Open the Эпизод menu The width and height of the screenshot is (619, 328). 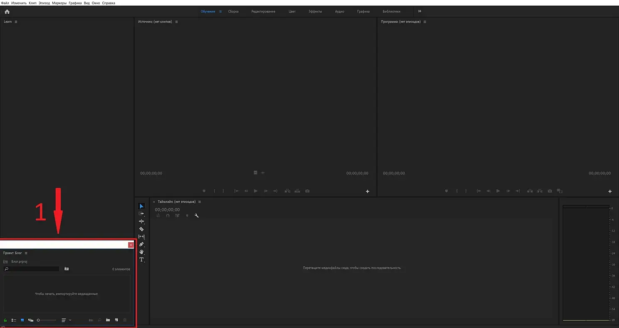point(45,3)
